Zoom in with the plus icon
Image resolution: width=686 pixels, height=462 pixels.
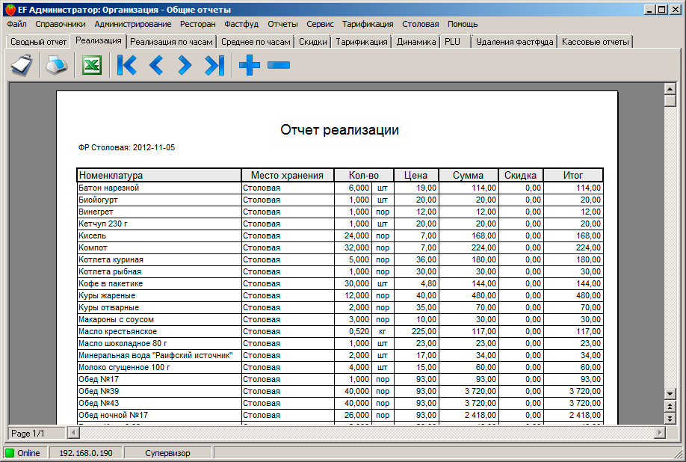[249, 66]
